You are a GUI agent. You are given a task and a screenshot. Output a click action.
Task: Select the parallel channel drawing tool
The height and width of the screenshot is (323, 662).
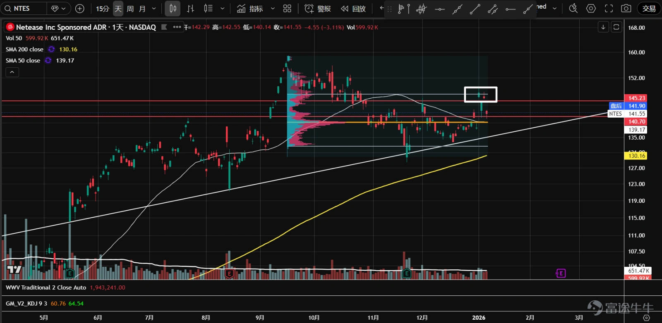click(x=492, y=9)
